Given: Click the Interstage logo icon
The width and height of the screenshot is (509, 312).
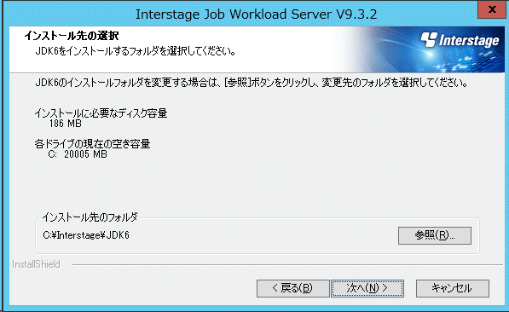Looking at the screenshot, I should [429, 39].
